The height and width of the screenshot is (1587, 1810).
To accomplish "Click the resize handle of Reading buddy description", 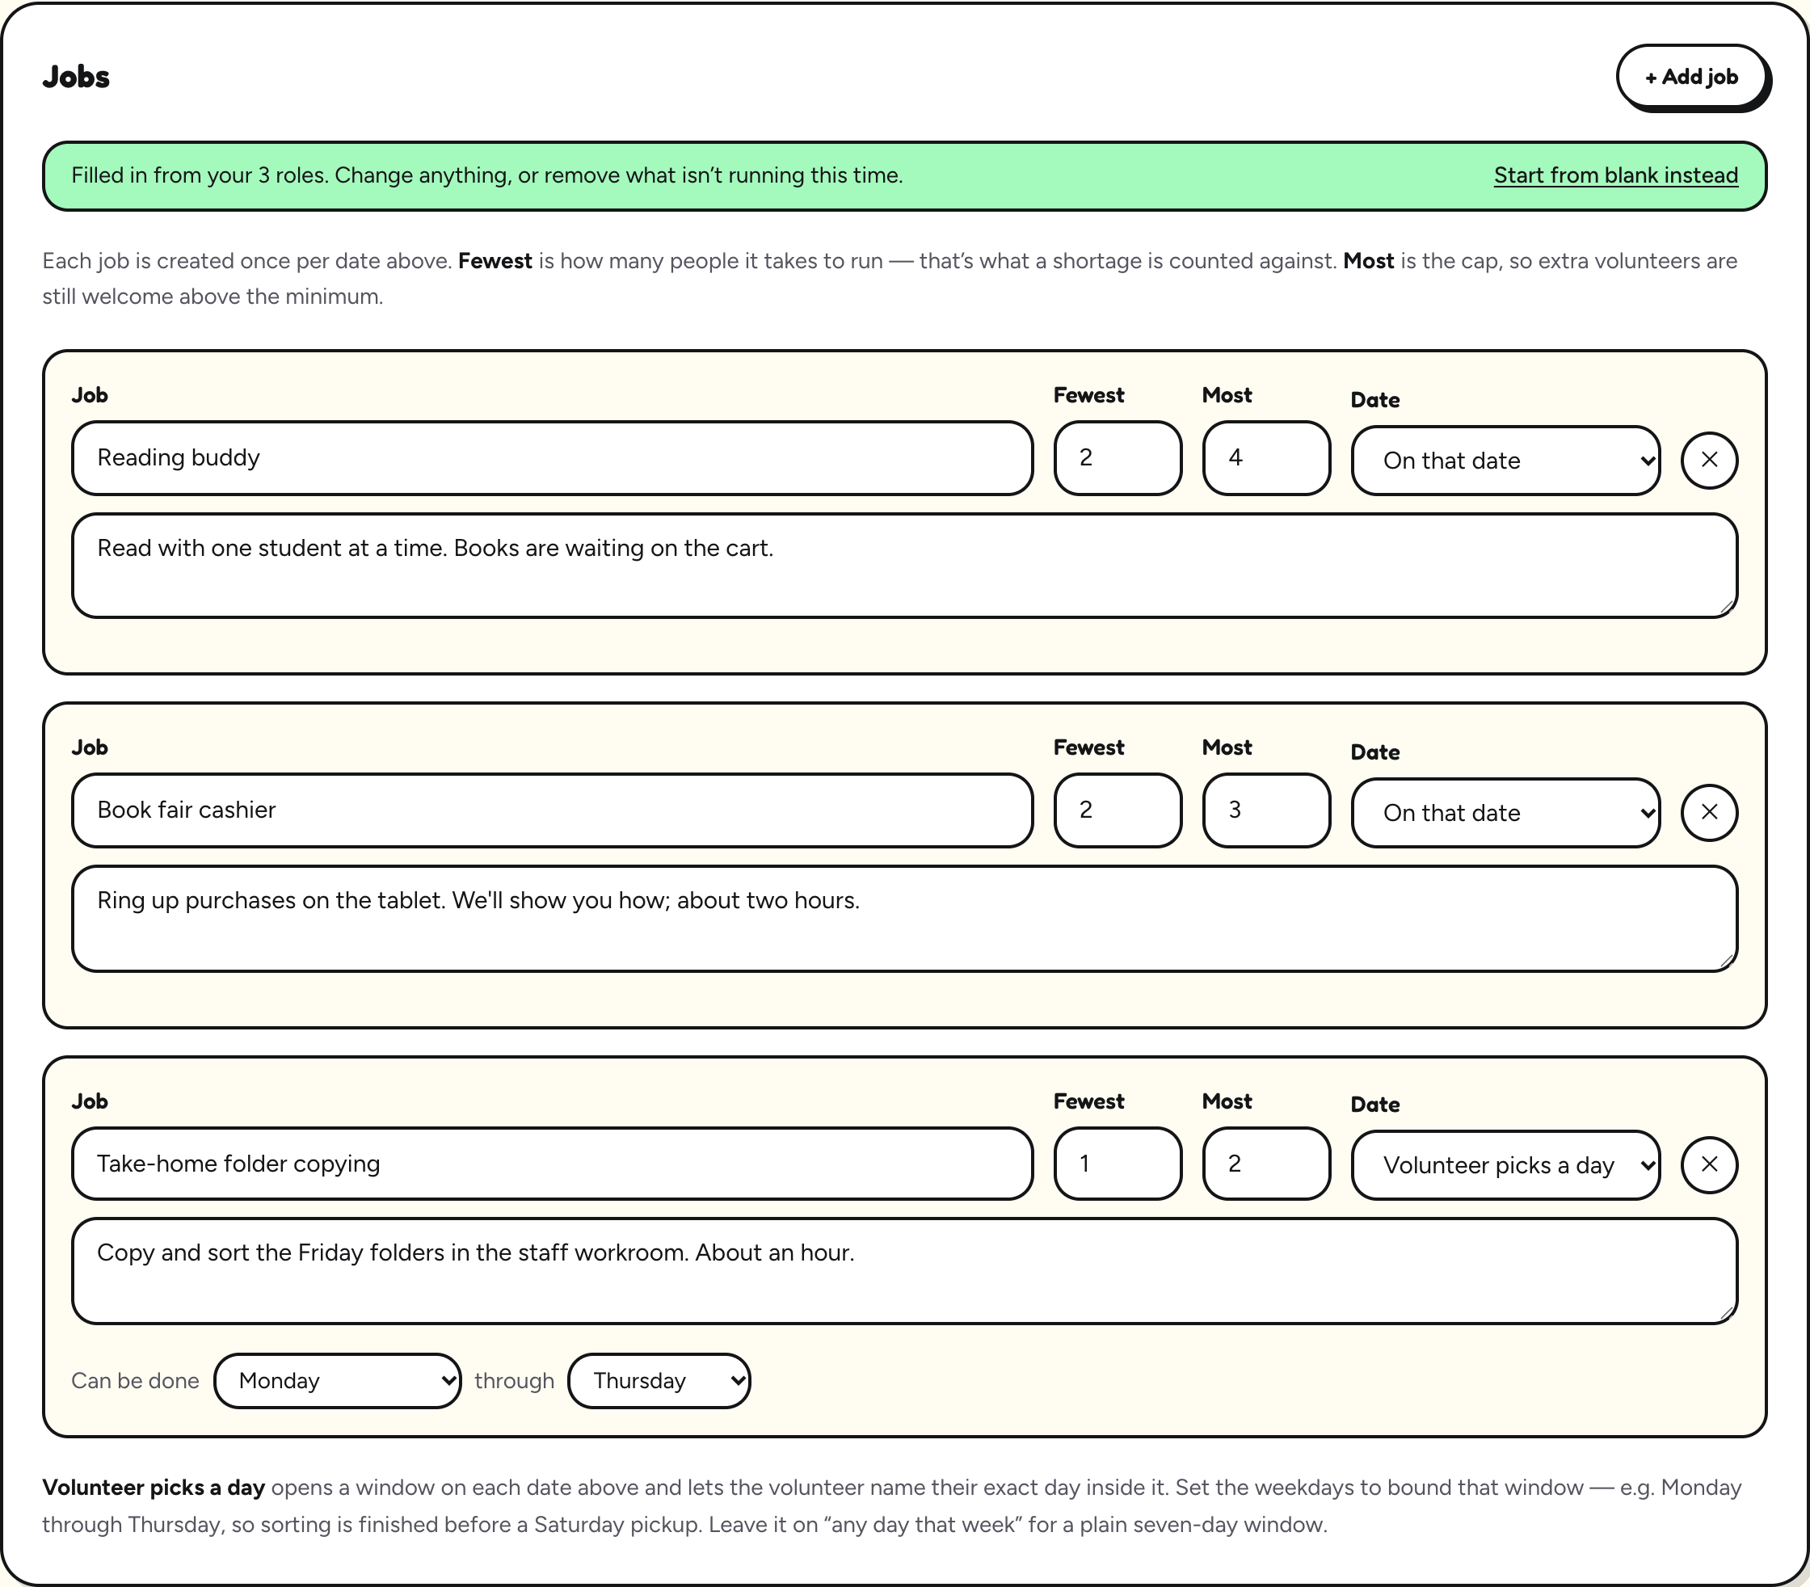I will (x=1727, y=607).
